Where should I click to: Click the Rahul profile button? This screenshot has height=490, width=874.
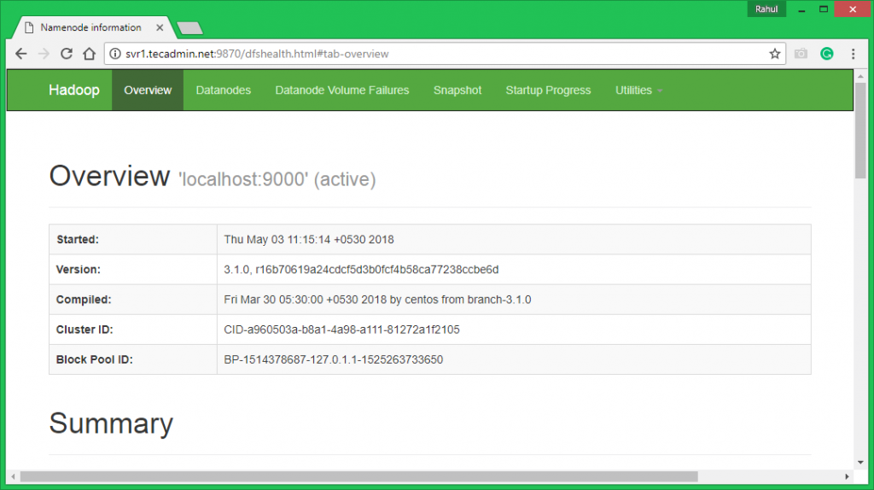pyautogui.click(x=766, y=9)
